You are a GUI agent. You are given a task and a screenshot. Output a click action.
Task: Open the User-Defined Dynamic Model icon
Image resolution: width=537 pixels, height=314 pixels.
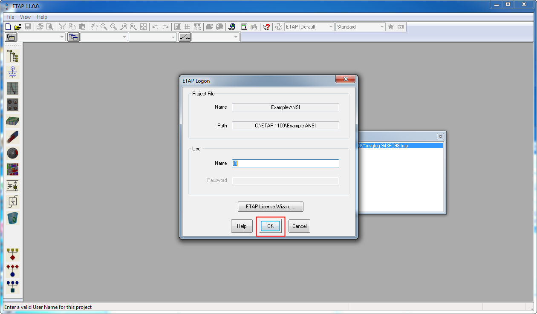click(12, 202)
